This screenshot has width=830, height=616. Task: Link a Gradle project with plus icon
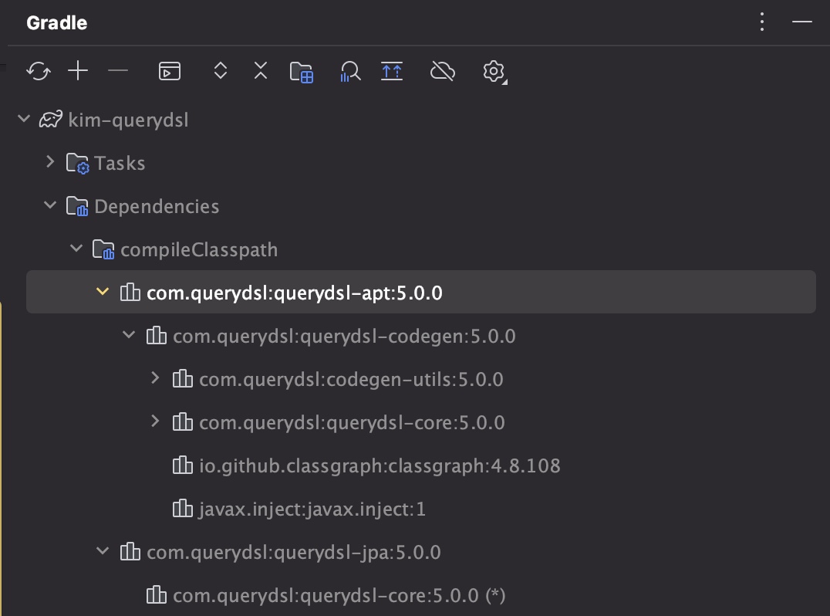tap(78, 70)
